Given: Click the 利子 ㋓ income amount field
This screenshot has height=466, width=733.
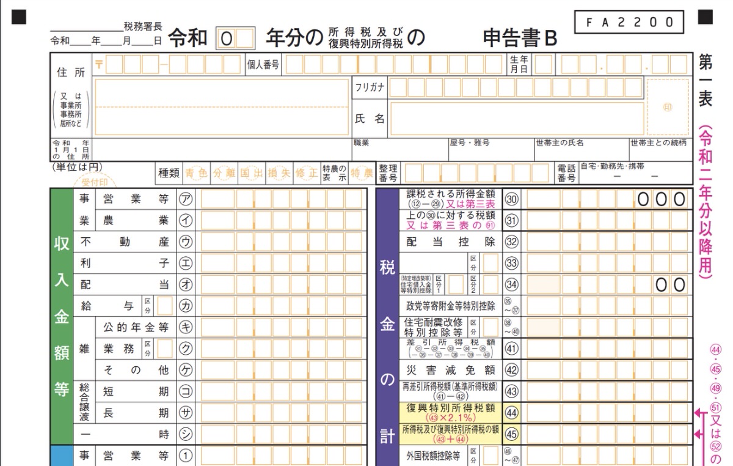Looking at the screenshot, I should (x=282, y=263).
